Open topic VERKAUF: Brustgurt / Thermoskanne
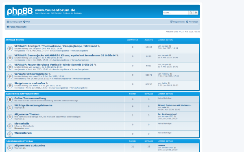This screenshot has width=244, height=152. pos(56,46)
